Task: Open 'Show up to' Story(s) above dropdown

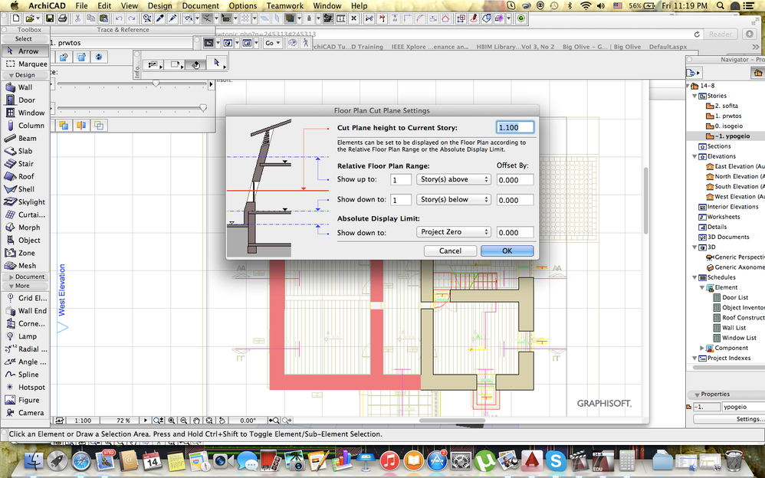Action: (x=453, y=179)
